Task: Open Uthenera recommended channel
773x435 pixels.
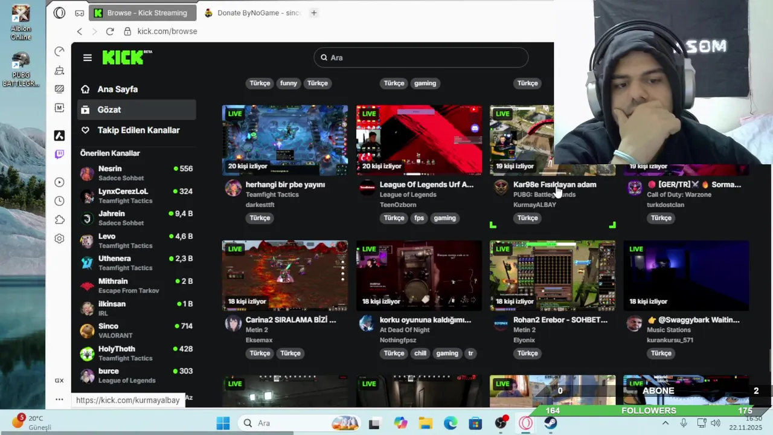Action: [136, 263]
